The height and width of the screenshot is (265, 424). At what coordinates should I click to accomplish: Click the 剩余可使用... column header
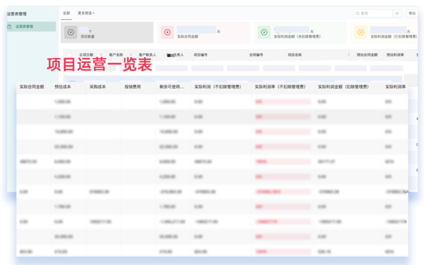172,87
